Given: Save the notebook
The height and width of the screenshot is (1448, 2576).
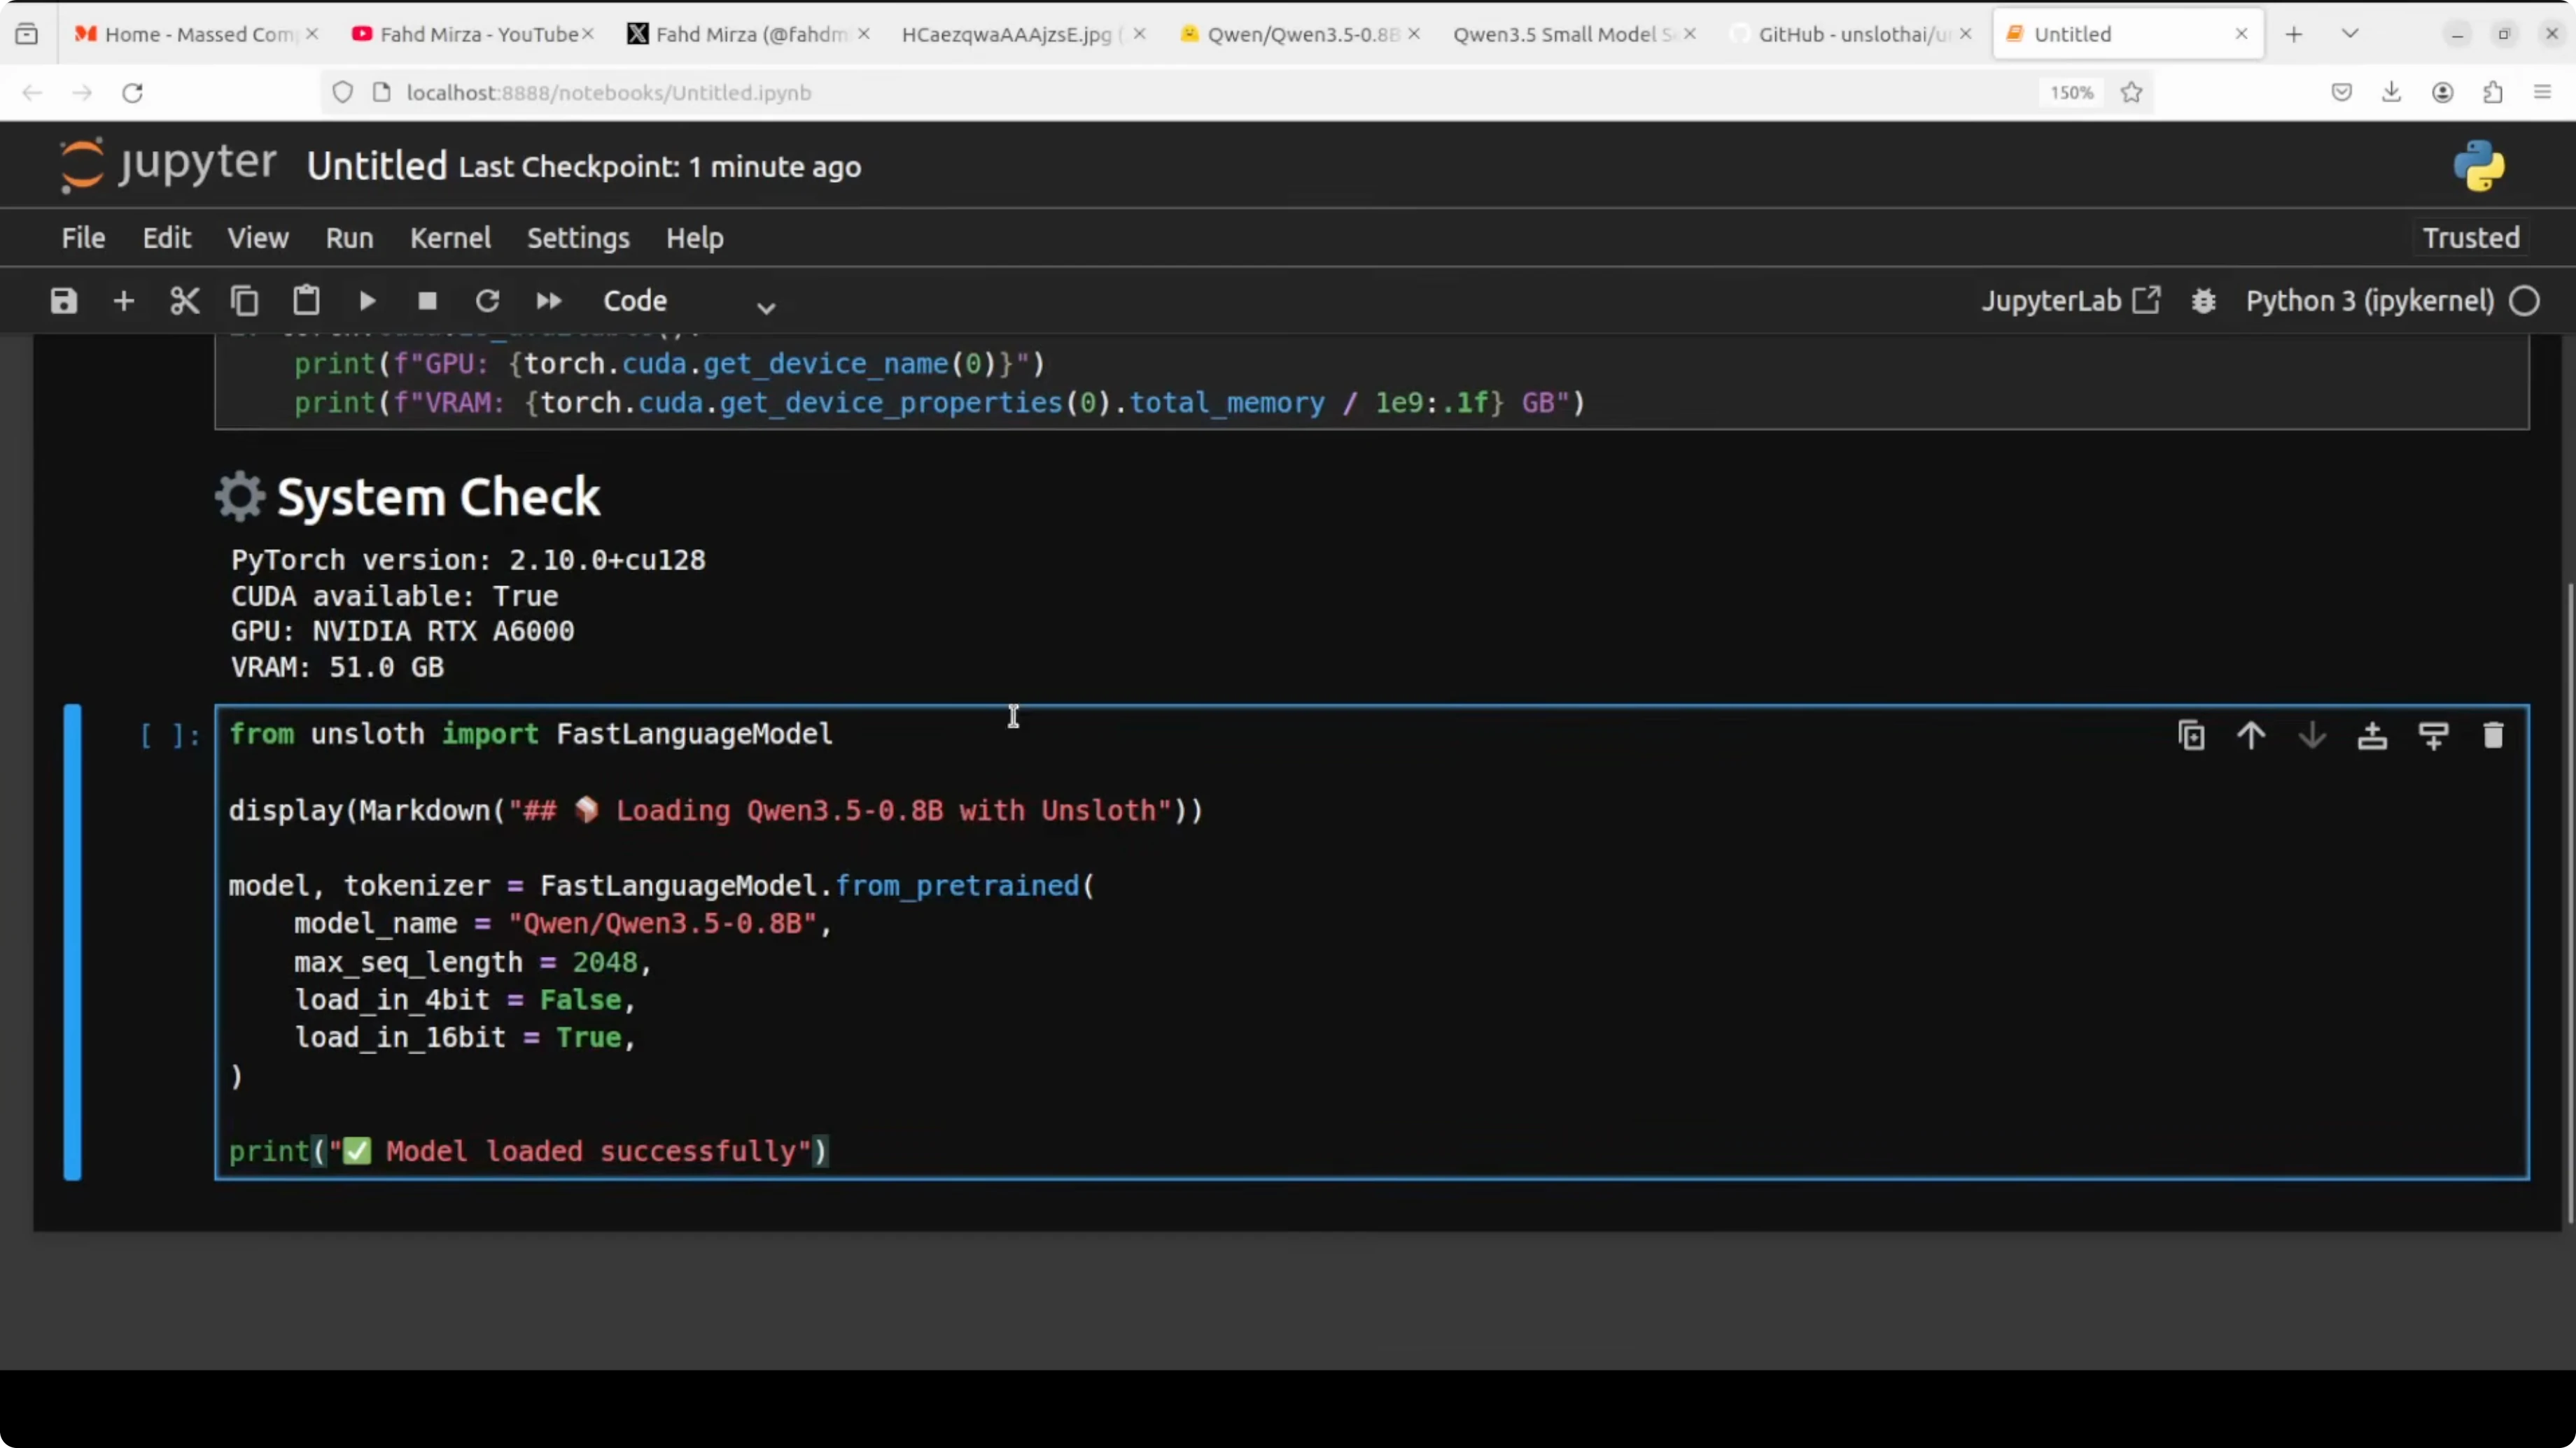Looking at the screenshot, I should pyautogui.click(x=62, y=300).
